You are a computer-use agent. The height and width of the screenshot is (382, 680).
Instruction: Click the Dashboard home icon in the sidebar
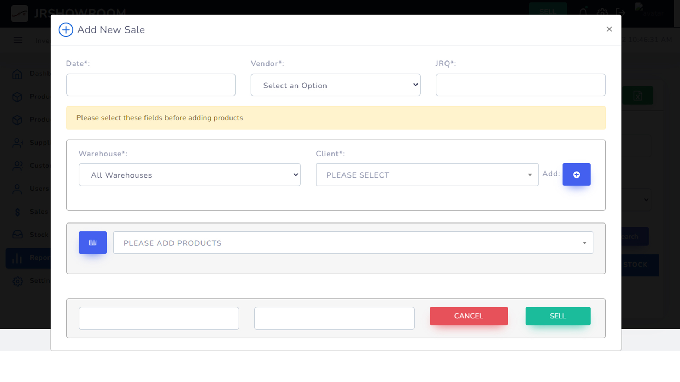[x=17, y=74]
